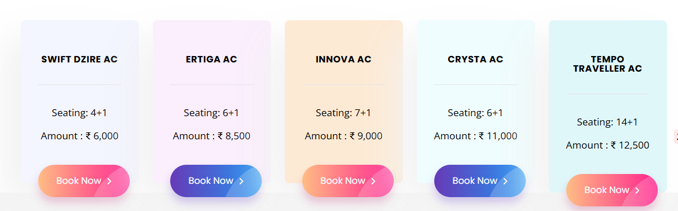Image resolution: width=678 pixels, height=211 pixels.
Task: Click the chevron on Crysta's Book Now button
Action: (505, 181)
